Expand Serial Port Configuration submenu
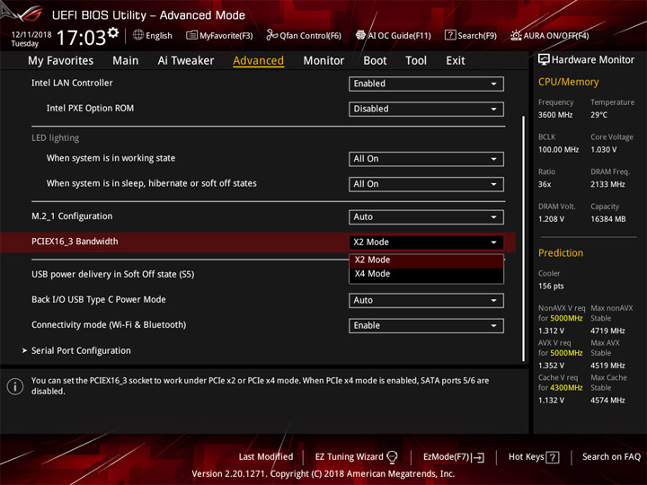 tap(81, 350)
